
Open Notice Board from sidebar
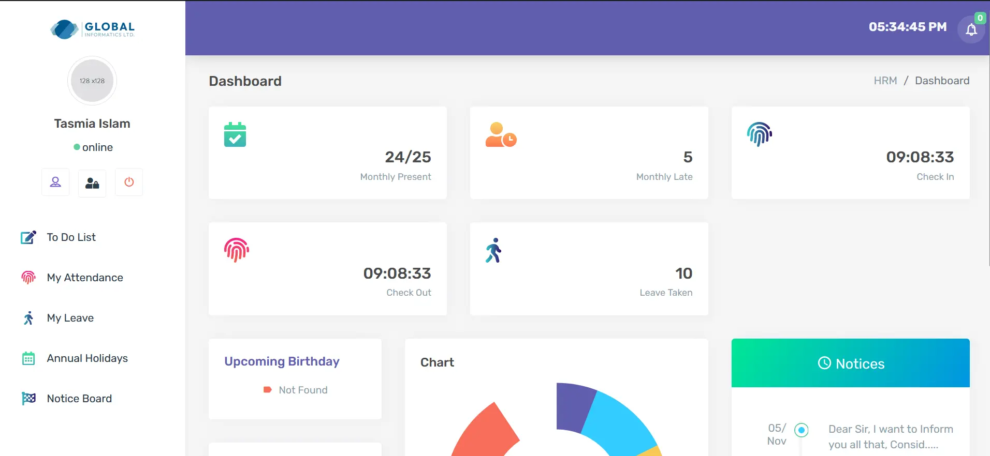tap(79, 399)
